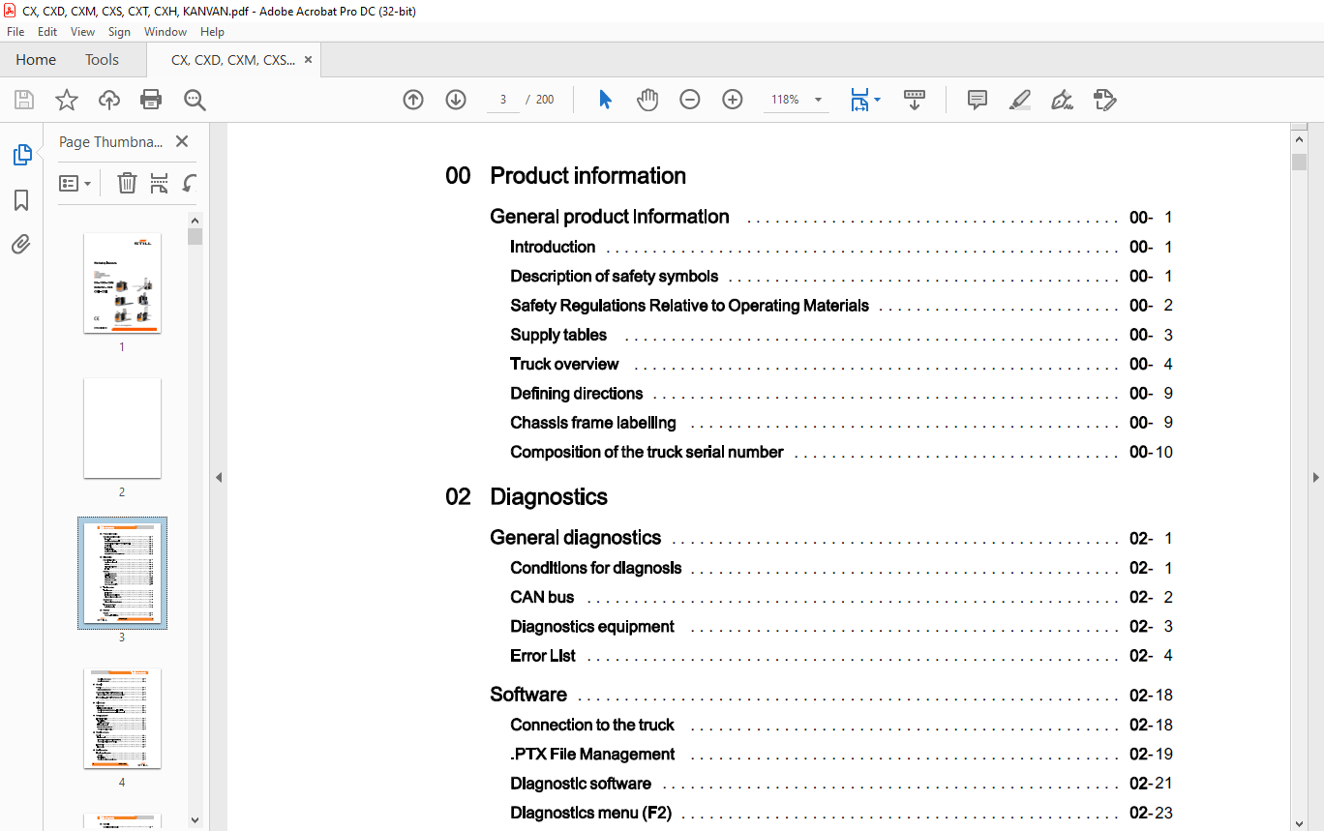Viewport: 1324px width, 831px height.
Task: Click .PTX File Management entry
Action: click(592, 754)
